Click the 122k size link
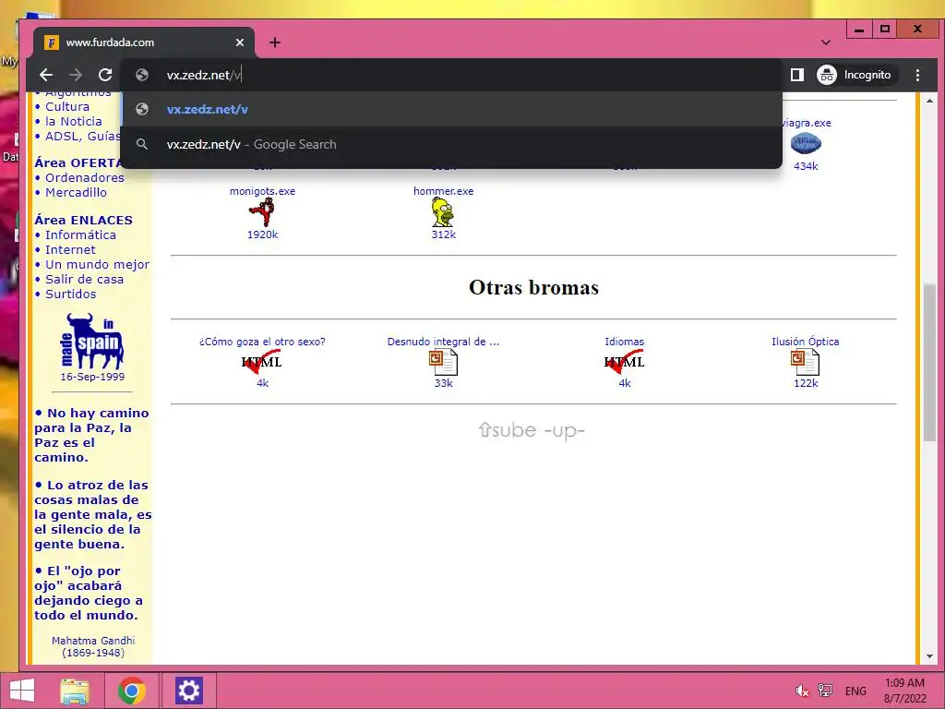 tap(806, 383)
